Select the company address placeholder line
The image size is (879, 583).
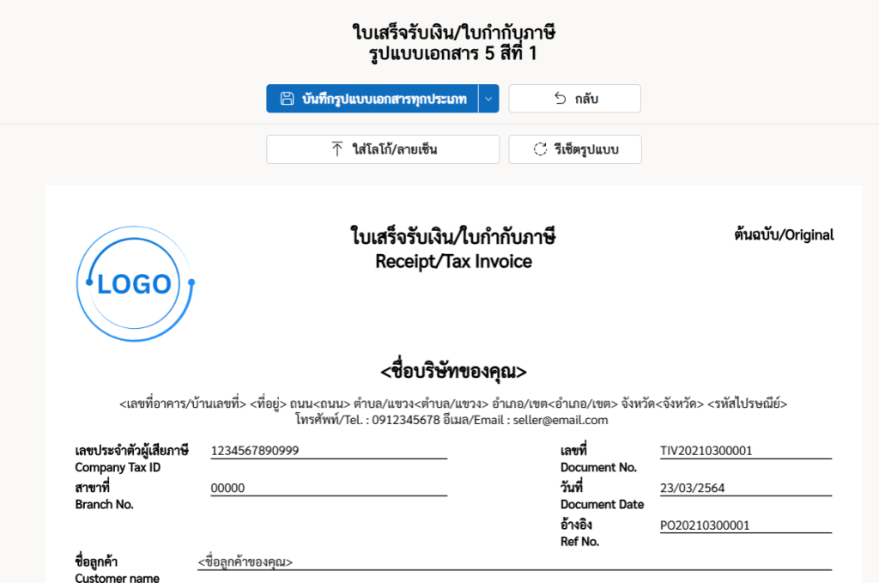click(453, 403)
